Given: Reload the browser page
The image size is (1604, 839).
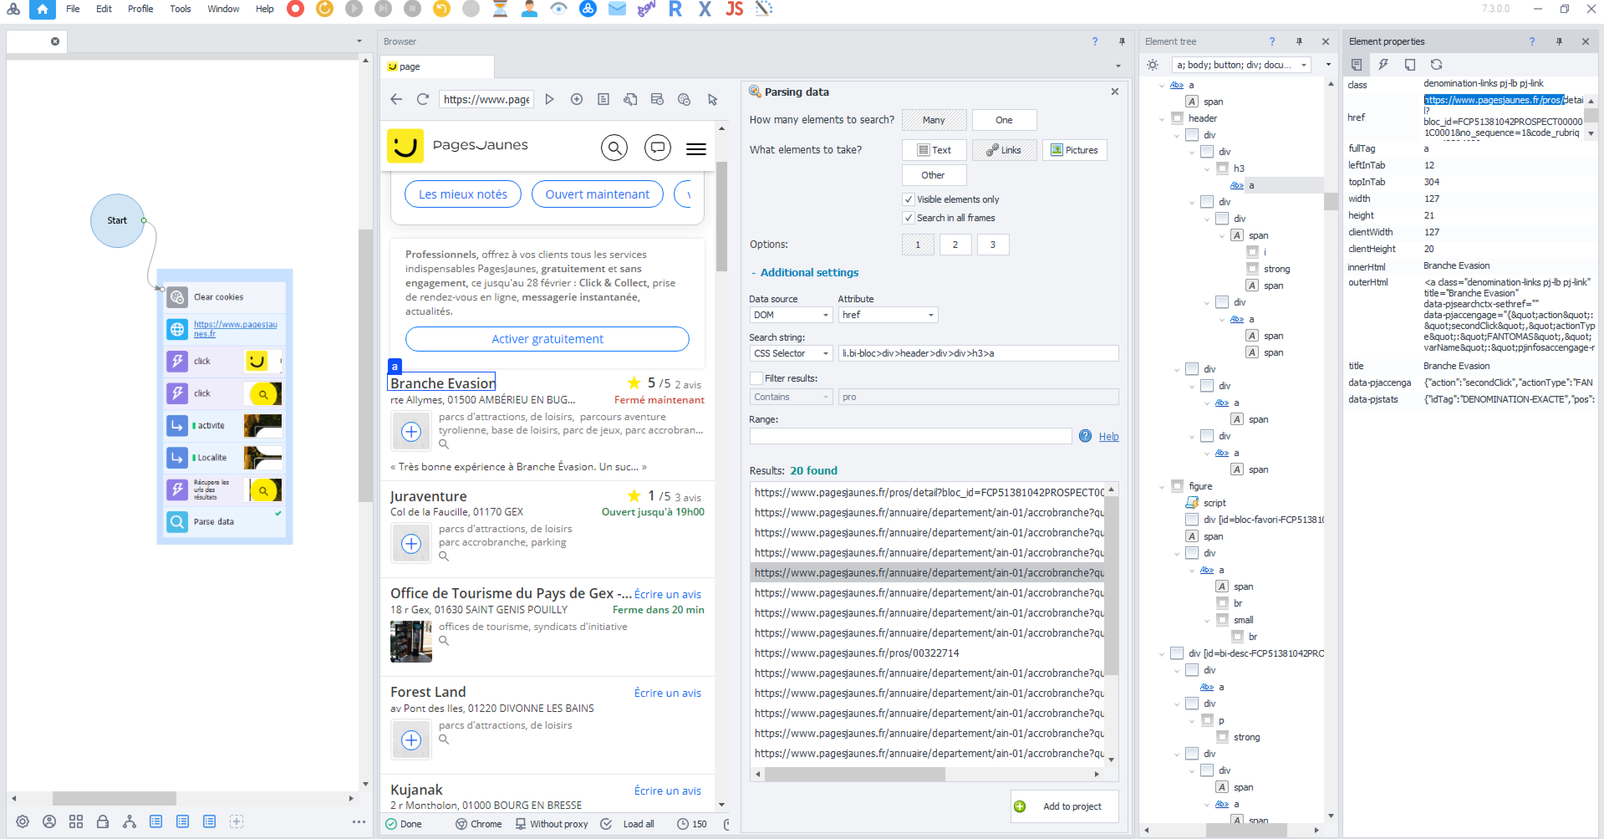Looking at the screenshot, I should (x=423, y=99).
